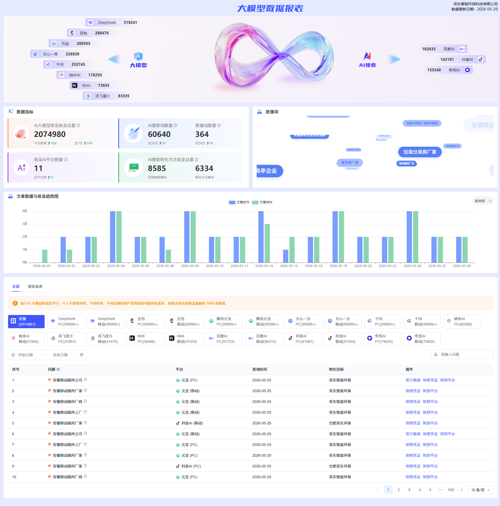Click the 豆包 avatar icon beside 288478
The width and height of the screenshot is (500, 506).
pyautogui.click(x=72, y=33)
